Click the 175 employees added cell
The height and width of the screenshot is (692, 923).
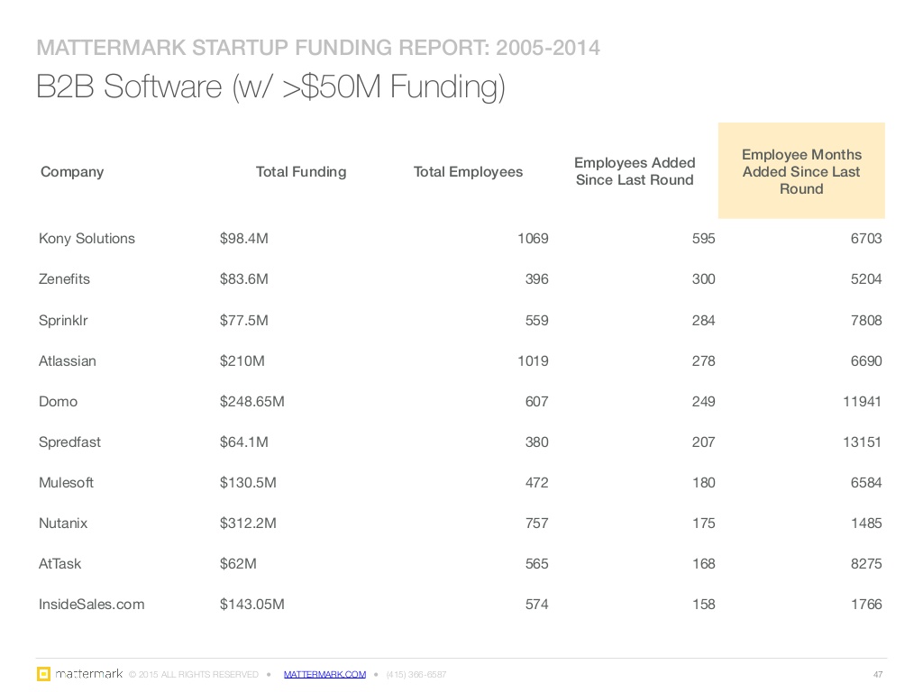pyautogui.click(x=703, y=524)
